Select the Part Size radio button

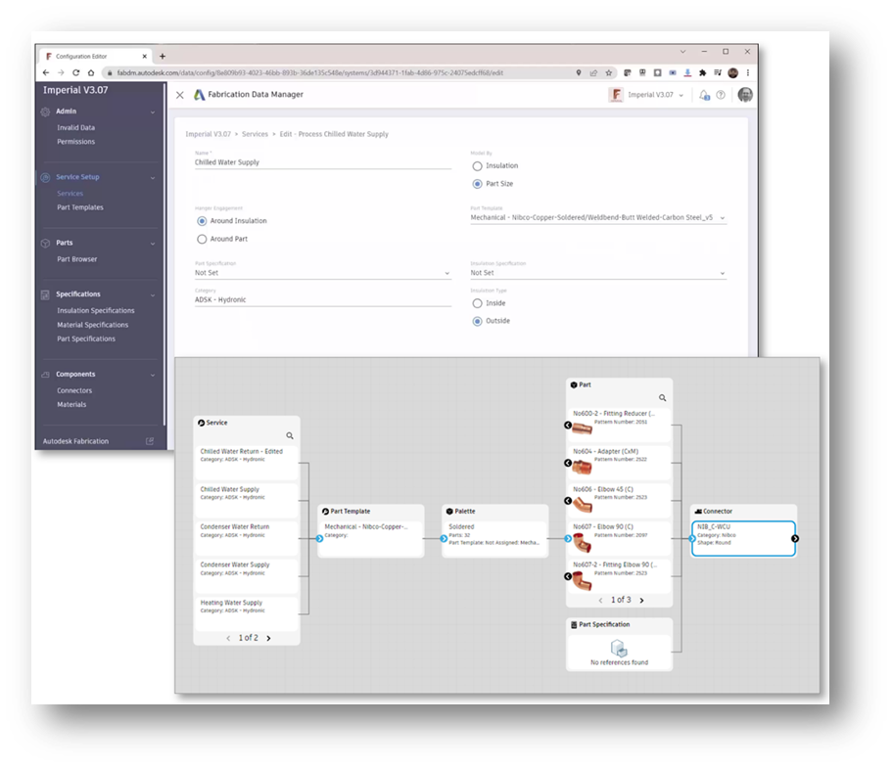[477, 184]
